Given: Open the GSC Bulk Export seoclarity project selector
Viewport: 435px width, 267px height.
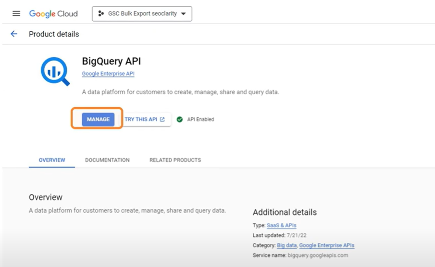Looking at the screenshot, I should pos(142,14).
